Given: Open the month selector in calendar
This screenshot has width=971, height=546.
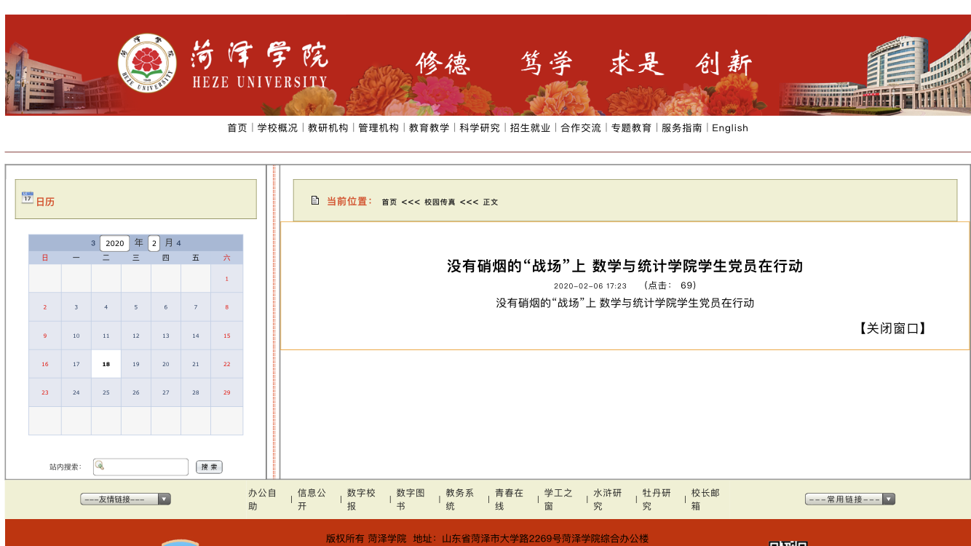Looking at the screenshot, I should point(154,243).
